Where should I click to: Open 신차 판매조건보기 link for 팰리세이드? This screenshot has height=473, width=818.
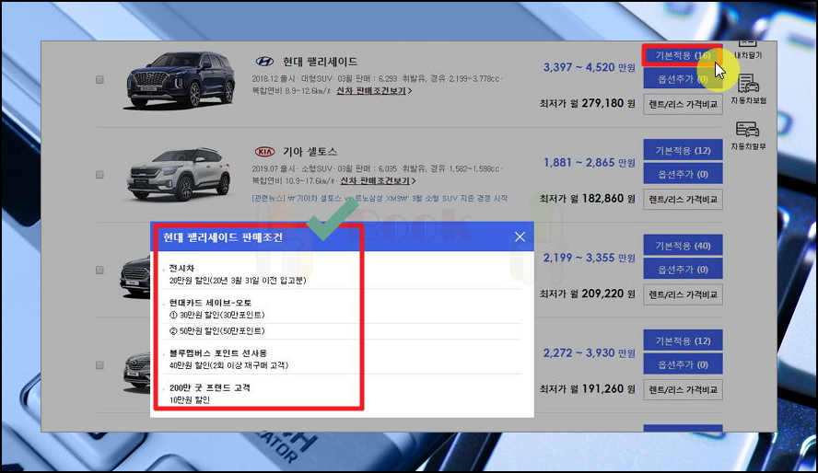(x=373, y=90)
